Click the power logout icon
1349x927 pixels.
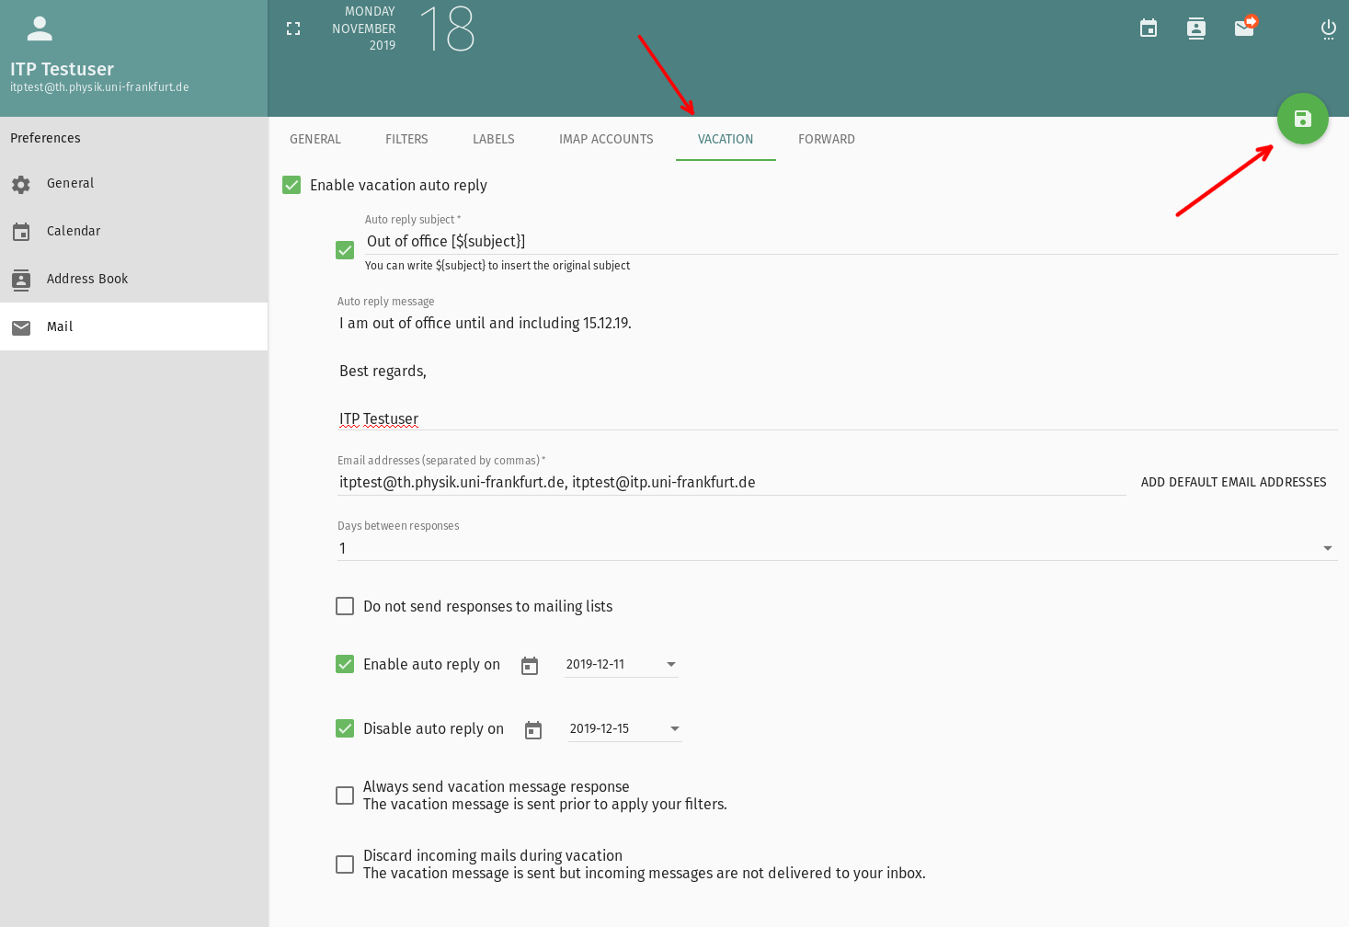pos(1328,29)
